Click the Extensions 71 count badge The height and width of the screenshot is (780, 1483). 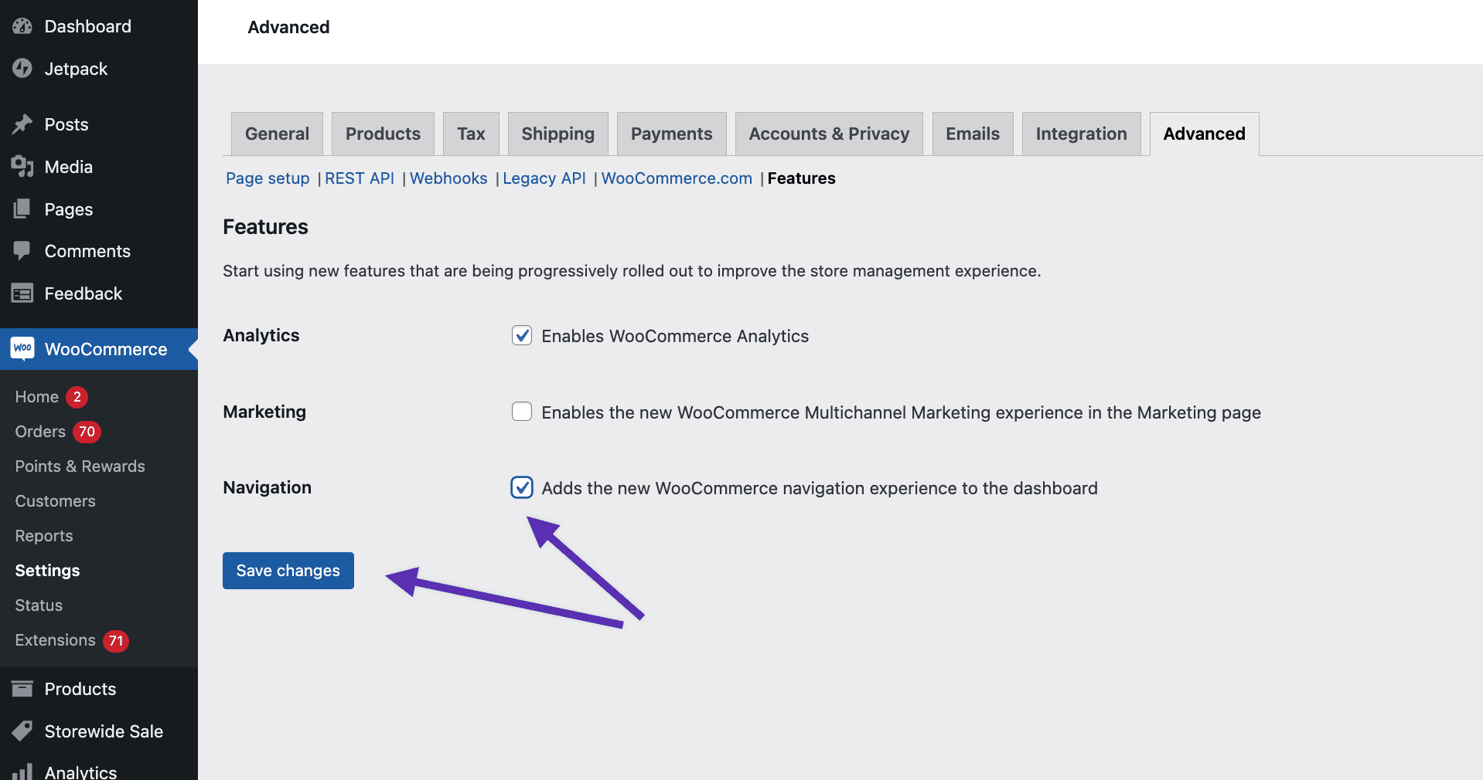click(115, 640)
